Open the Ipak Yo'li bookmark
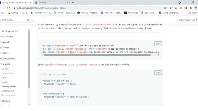198x111 pixels. click(x=41, y=13)
